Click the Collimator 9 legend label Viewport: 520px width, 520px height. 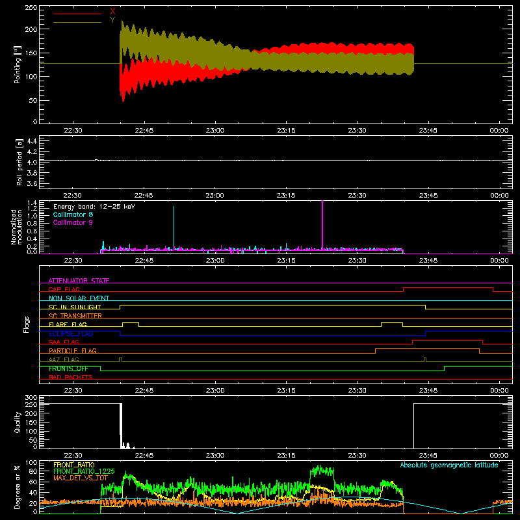(73, 222)
